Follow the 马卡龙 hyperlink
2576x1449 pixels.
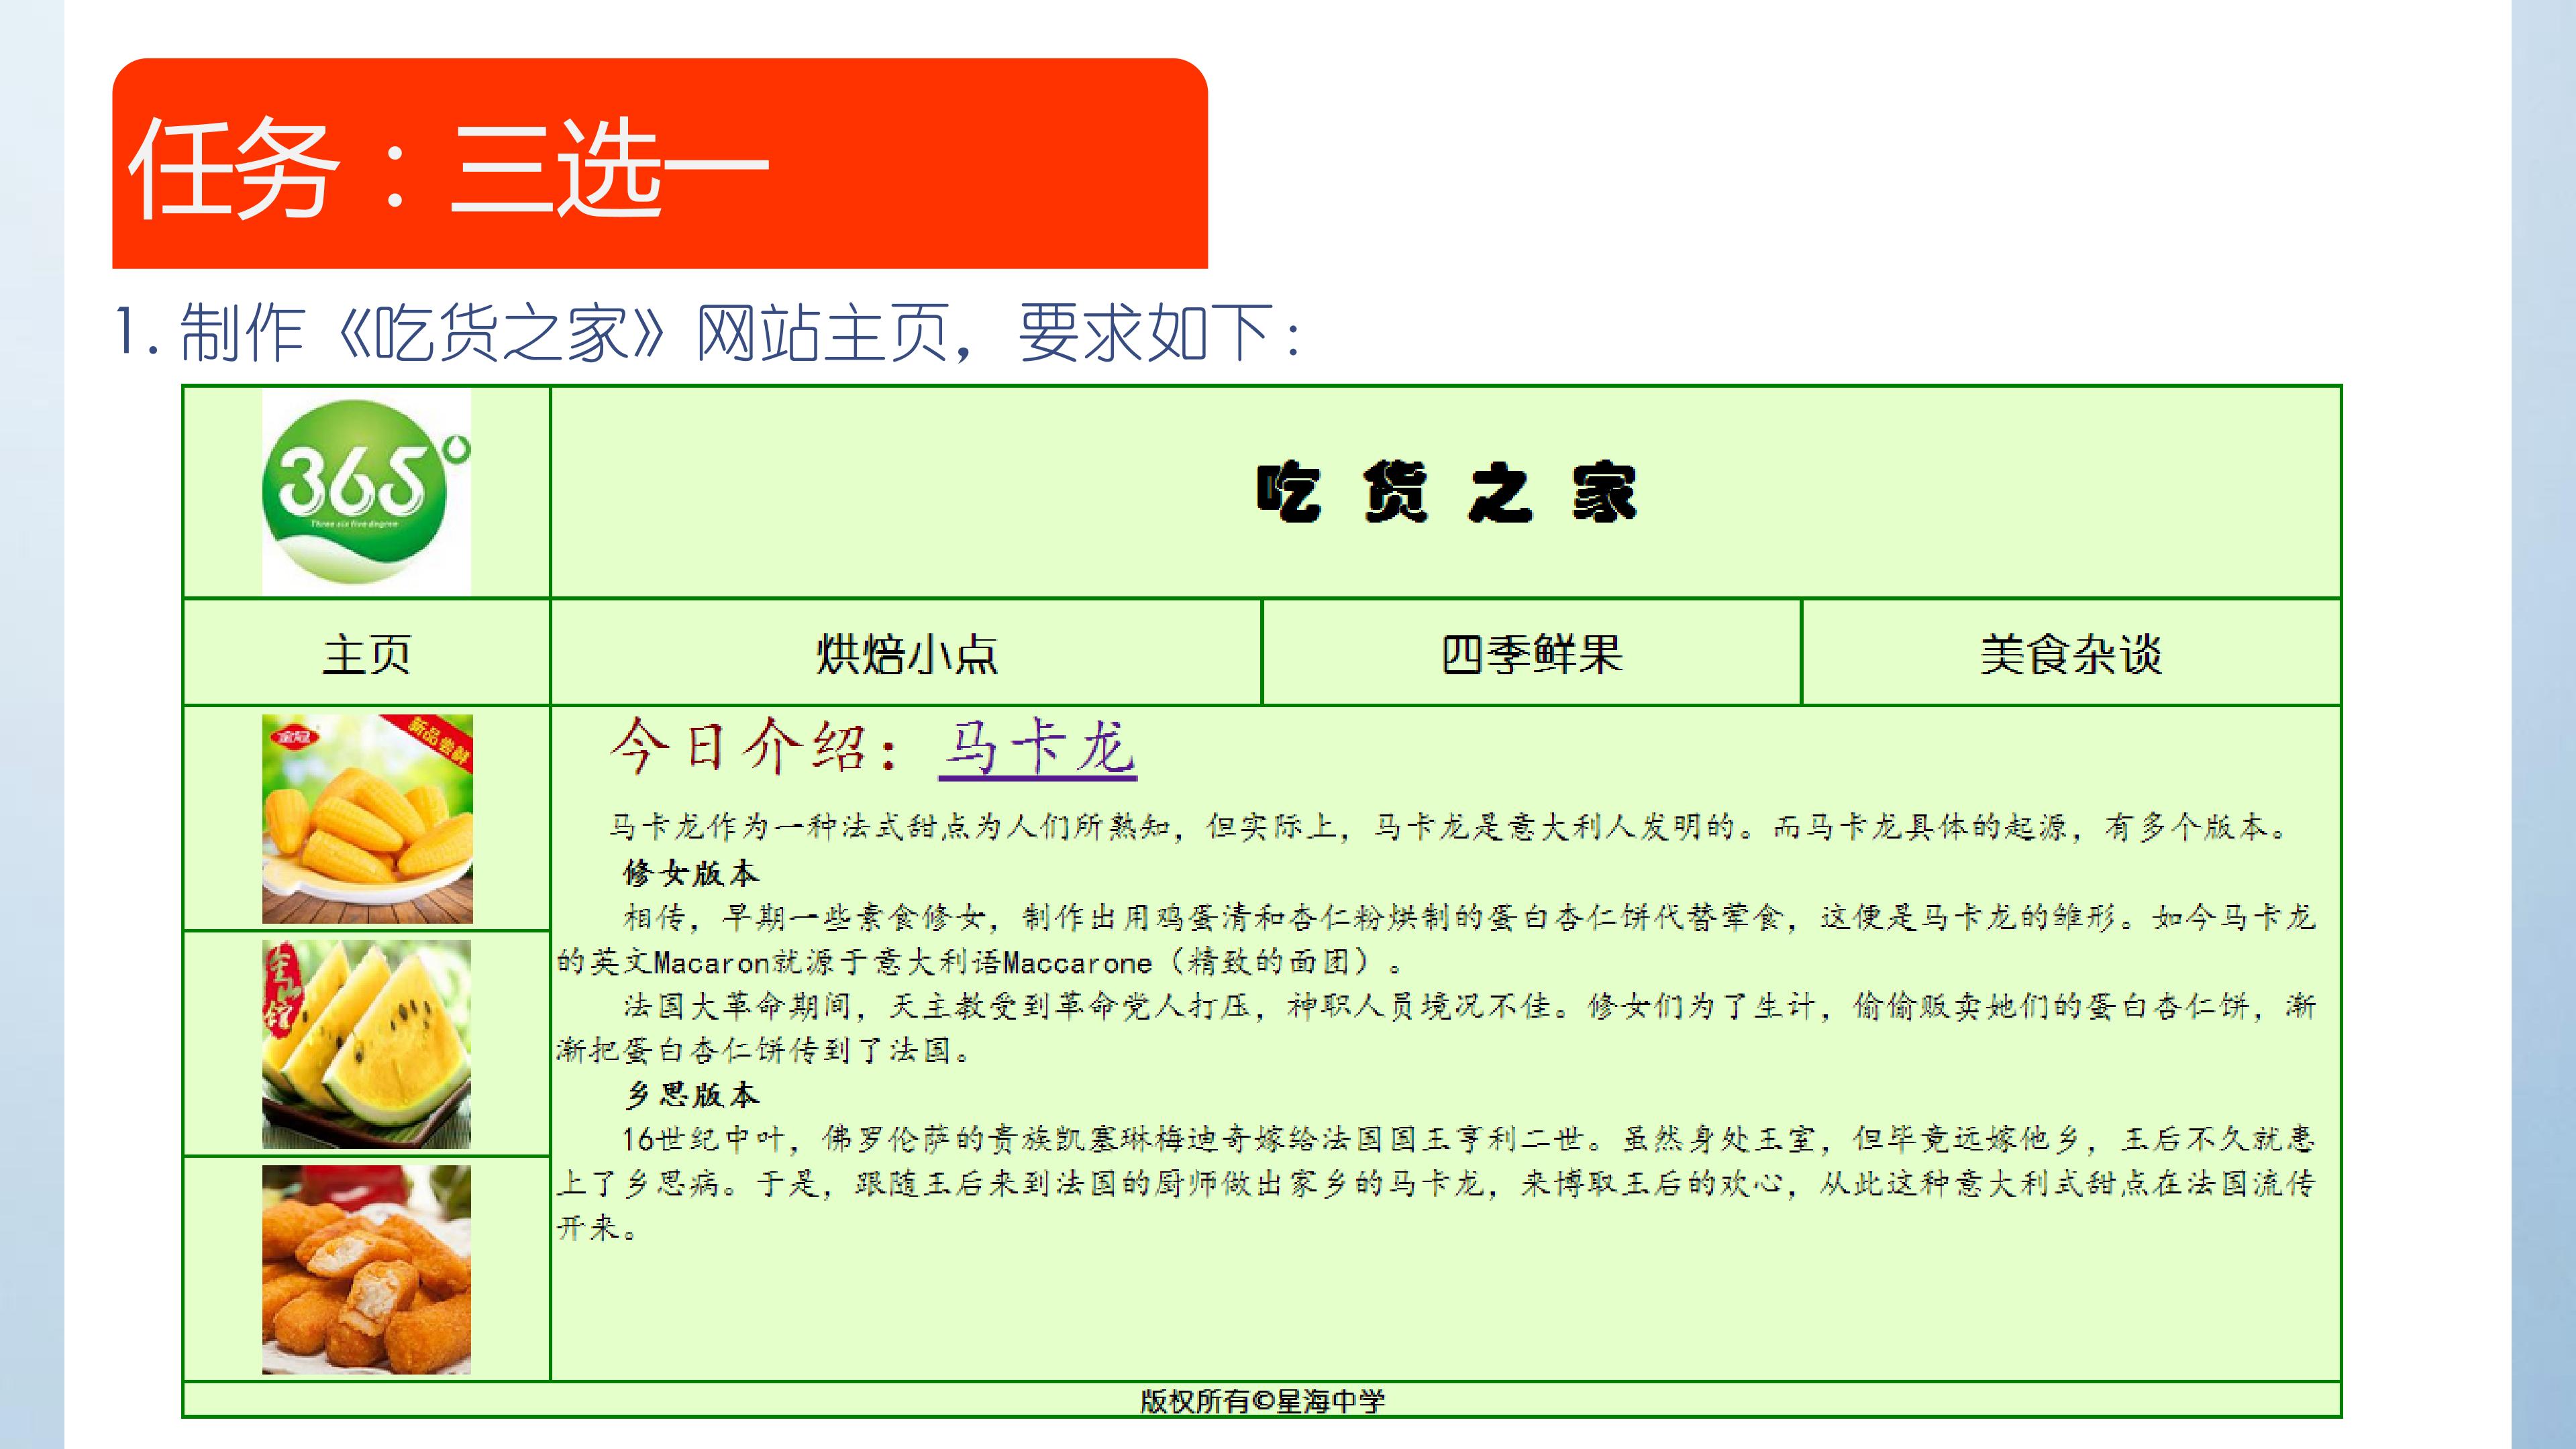(1037, 748)
